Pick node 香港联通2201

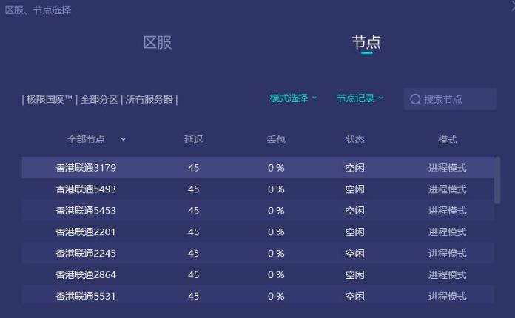pos(86,232)
